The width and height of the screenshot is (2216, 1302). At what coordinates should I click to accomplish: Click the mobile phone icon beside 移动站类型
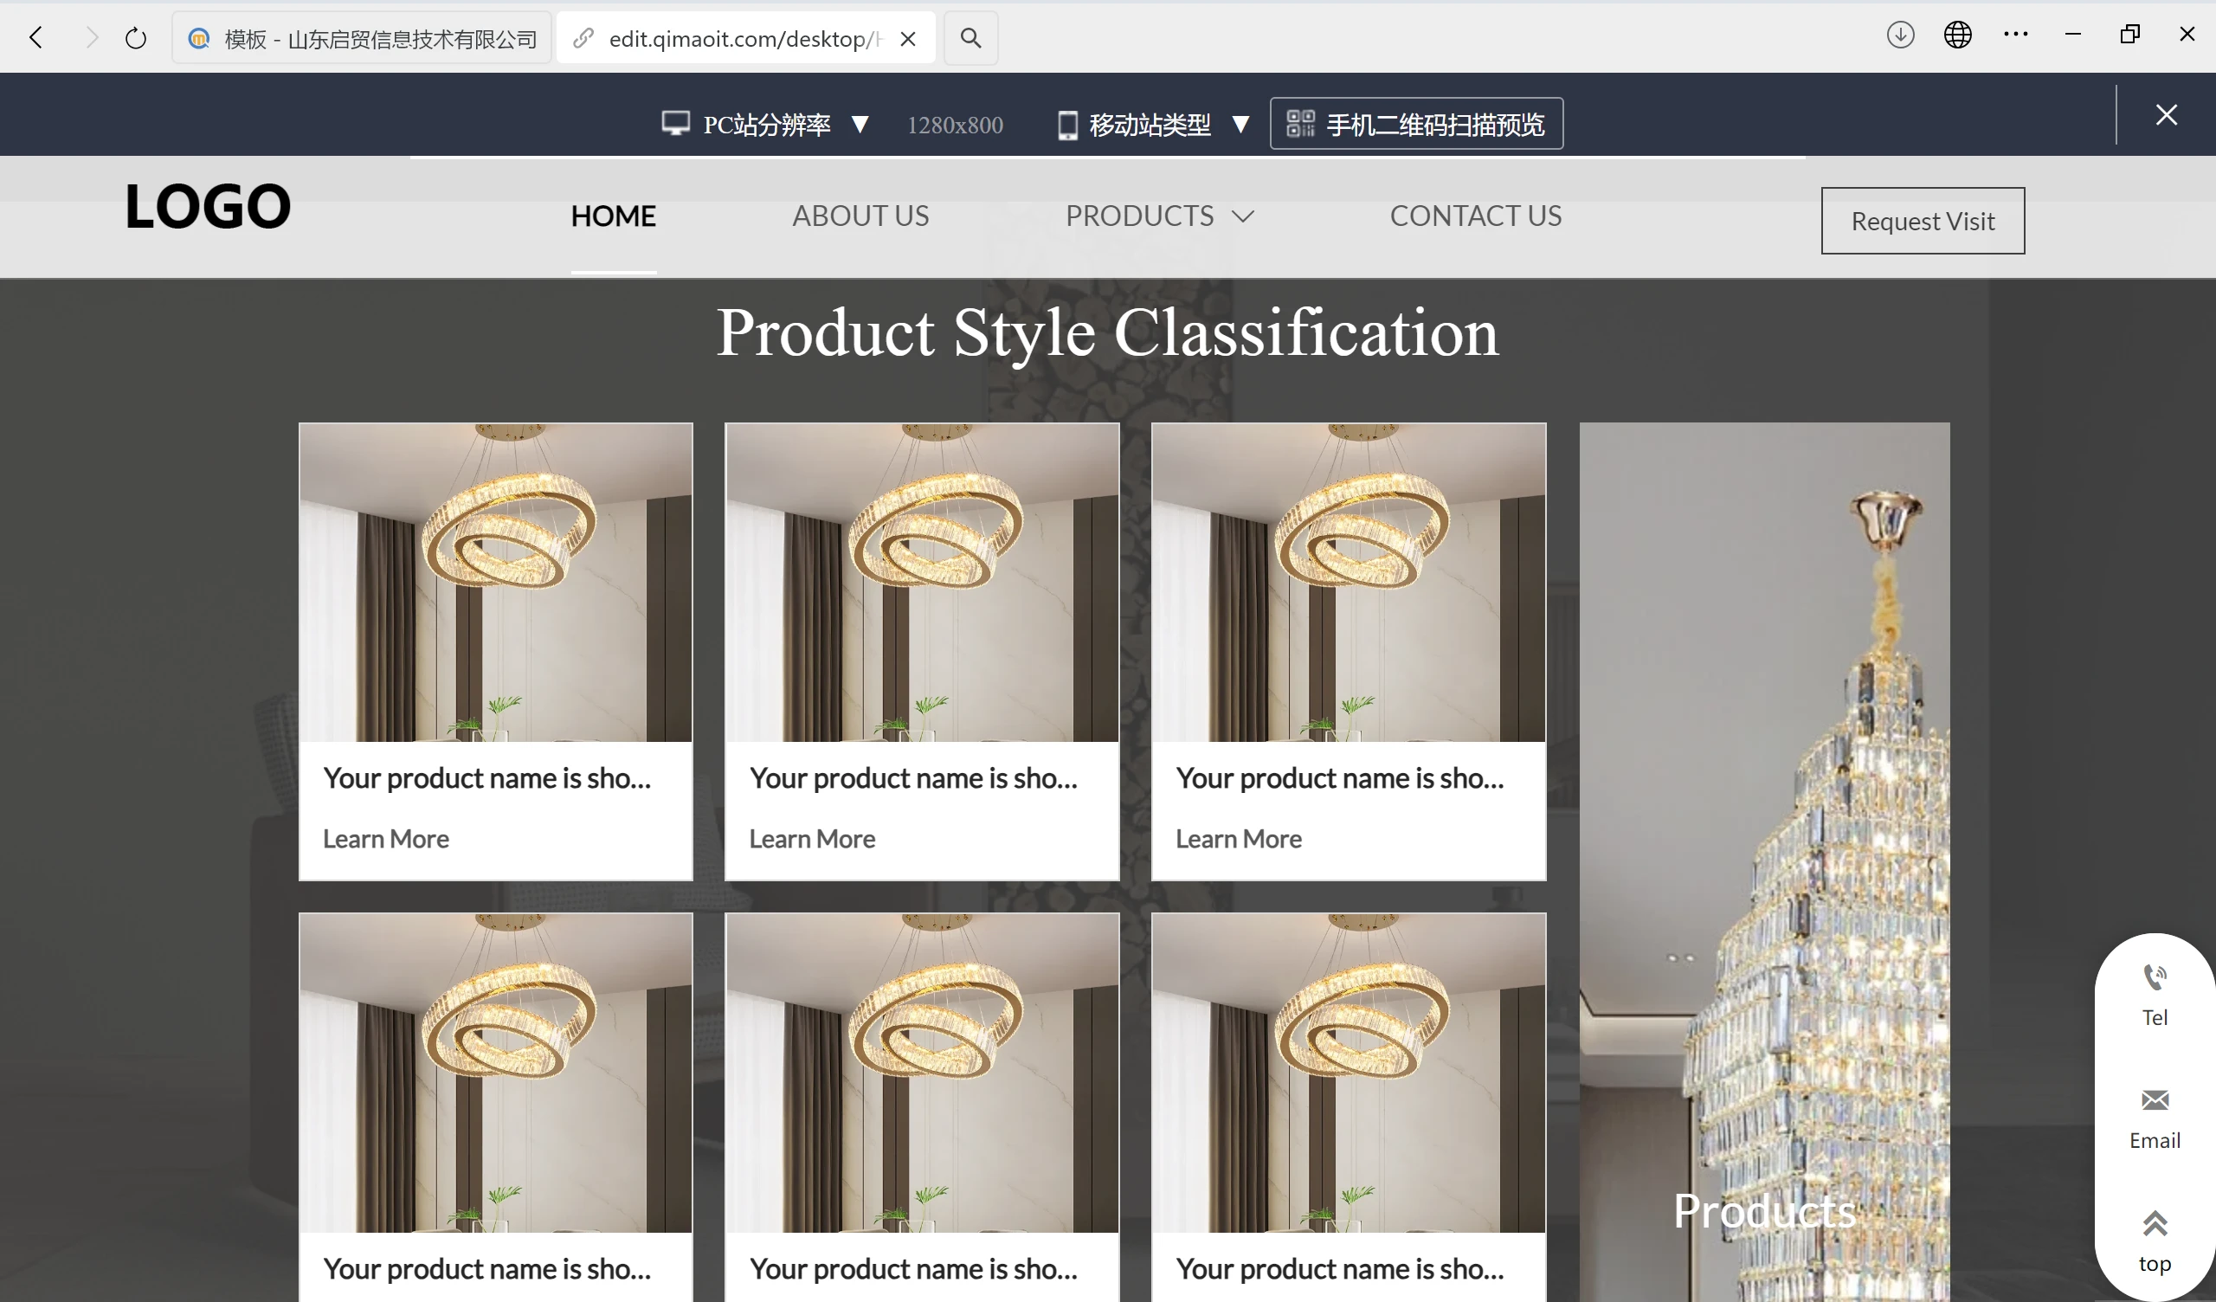tap(1067, 125)
